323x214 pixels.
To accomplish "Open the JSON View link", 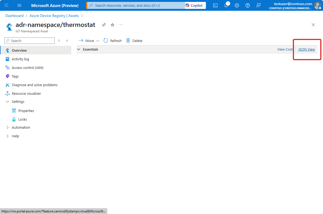I will (307, 49).
